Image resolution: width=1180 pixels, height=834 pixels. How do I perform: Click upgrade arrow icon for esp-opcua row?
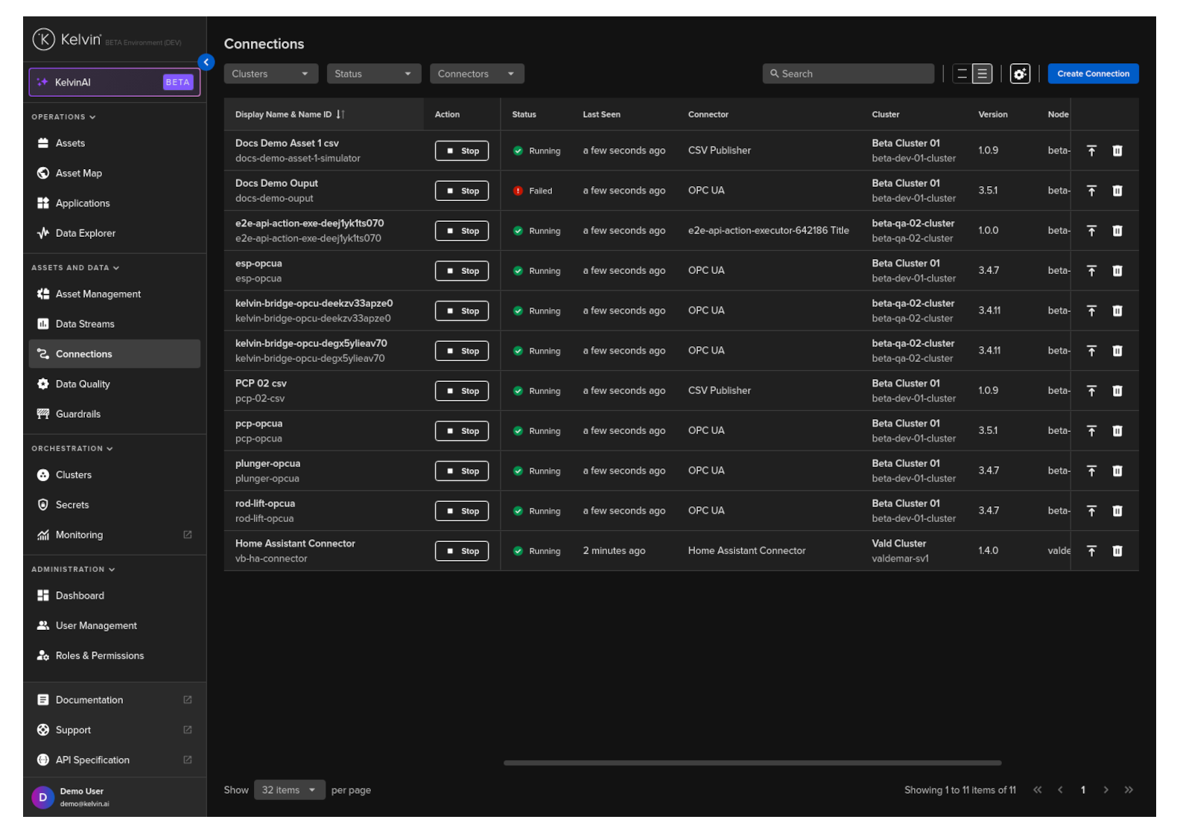click(x=1091, y=271)
